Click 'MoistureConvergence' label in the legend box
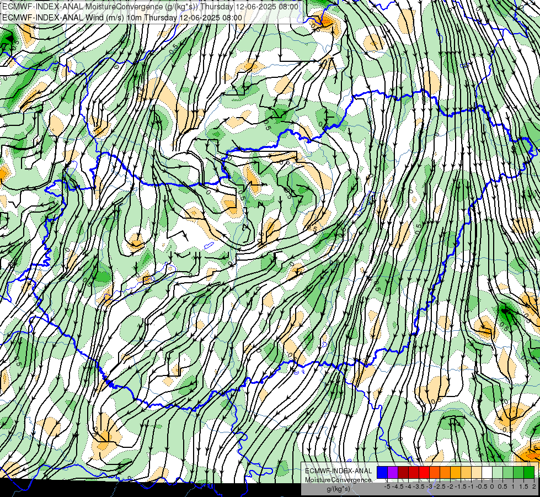This screenshot has width=540, height=497. pyautogui.click(x=338, y=480)
